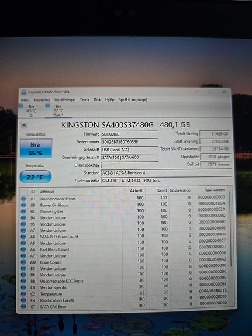Open the Tema menu

tap(85, 100)
